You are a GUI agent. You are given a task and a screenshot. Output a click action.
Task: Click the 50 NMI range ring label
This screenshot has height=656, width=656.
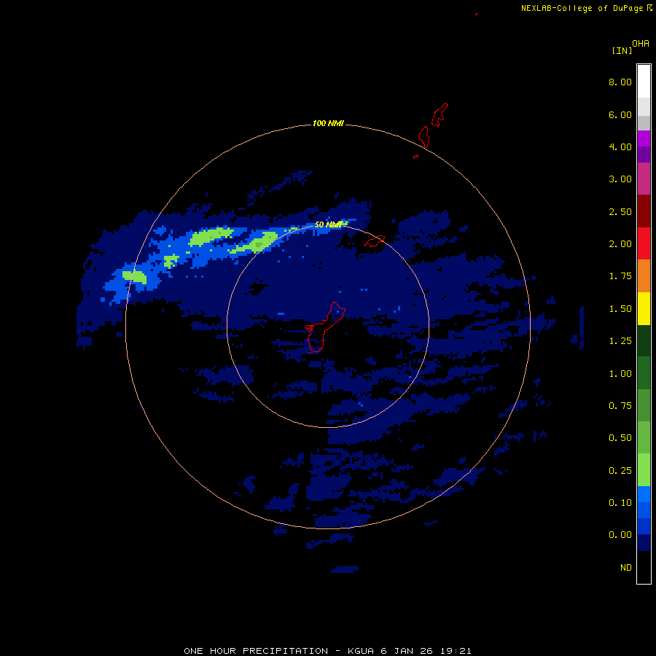[x=328, y=224]
